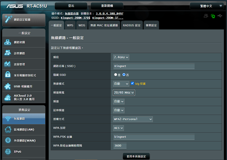Open the LAN house icon

pos(8,129)
